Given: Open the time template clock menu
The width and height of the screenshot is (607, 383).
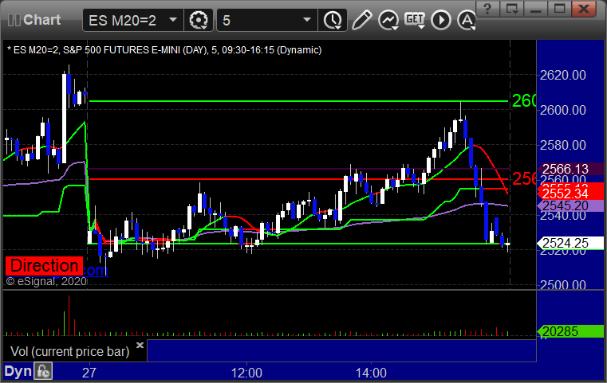Looking at the screenshot, I should tap(333, 20).
